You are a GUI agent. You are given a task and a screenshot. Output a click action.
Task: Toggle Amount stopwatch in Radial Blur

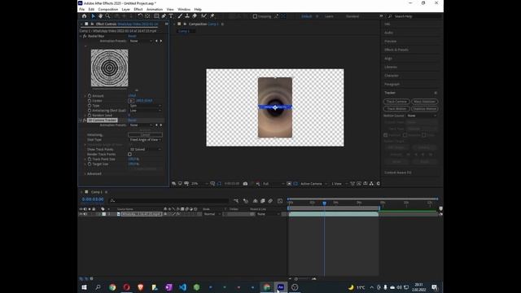point(90,96)
